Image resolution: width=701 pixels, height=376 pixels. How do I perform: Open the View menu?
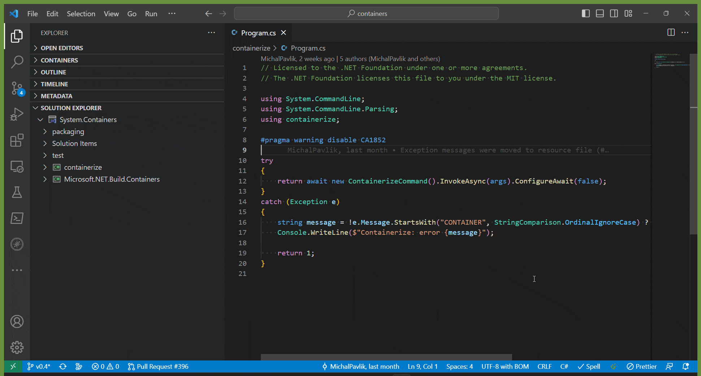click(x=111, y=13)
